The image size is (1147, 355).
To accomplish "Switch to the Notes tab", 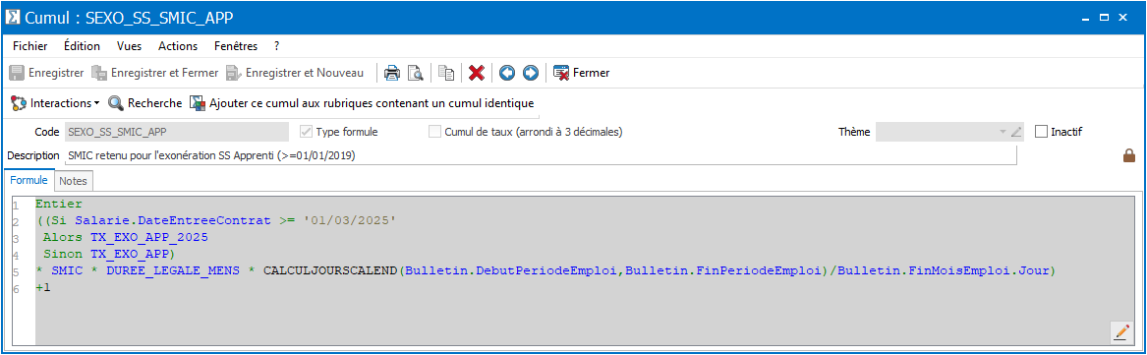I will point(73,181).
